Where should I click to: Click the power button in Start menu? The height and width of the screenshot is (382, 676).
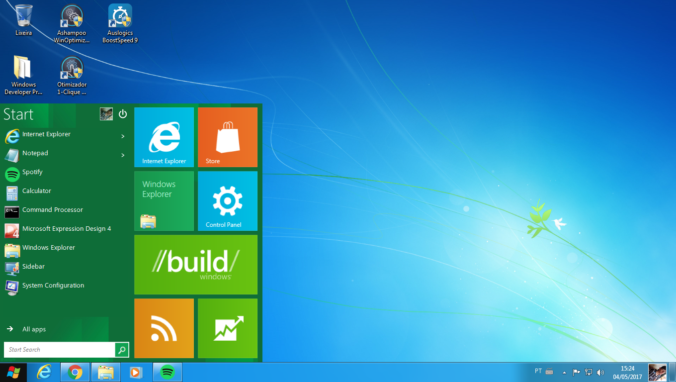[x=123, y=114]
